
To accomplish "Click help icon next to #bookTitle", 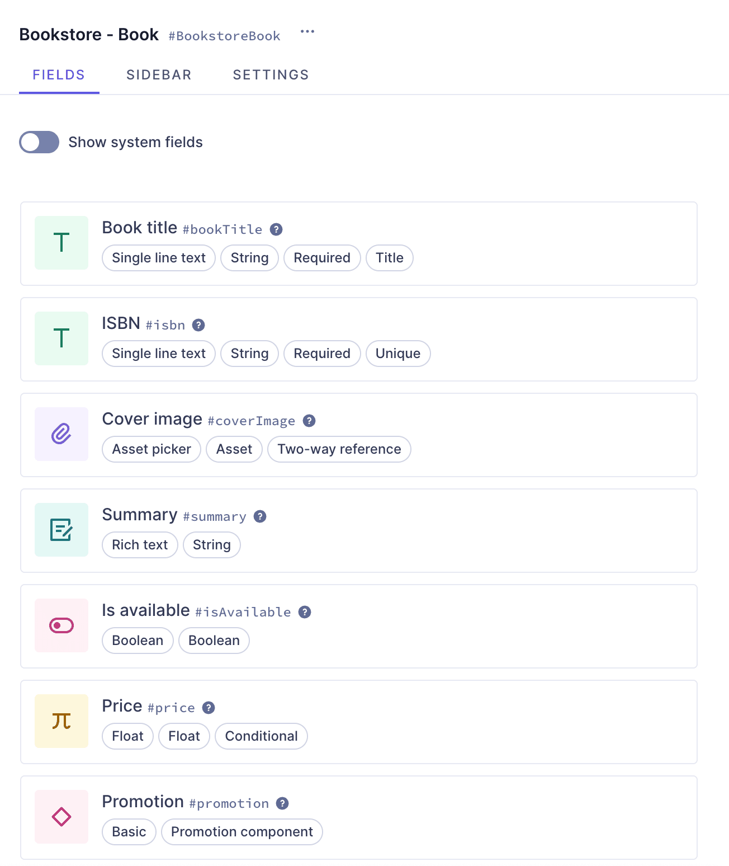I will coord(276,229).
